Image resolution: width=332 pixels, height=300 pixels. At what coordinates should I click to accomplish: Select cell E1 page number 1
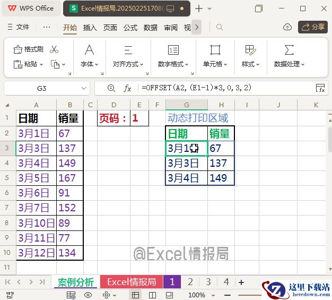click(x=139, y=118)
